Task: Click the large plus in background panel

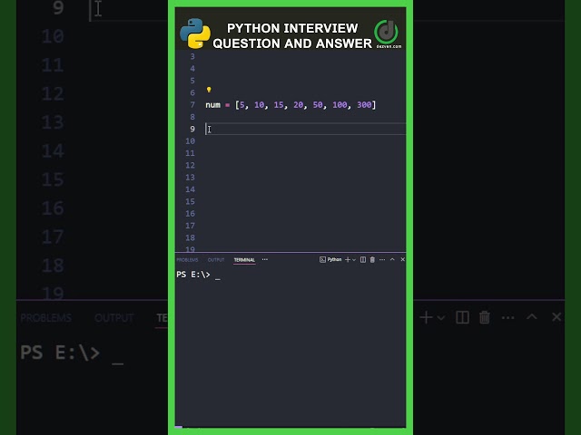Action: [x=426, y=317]
